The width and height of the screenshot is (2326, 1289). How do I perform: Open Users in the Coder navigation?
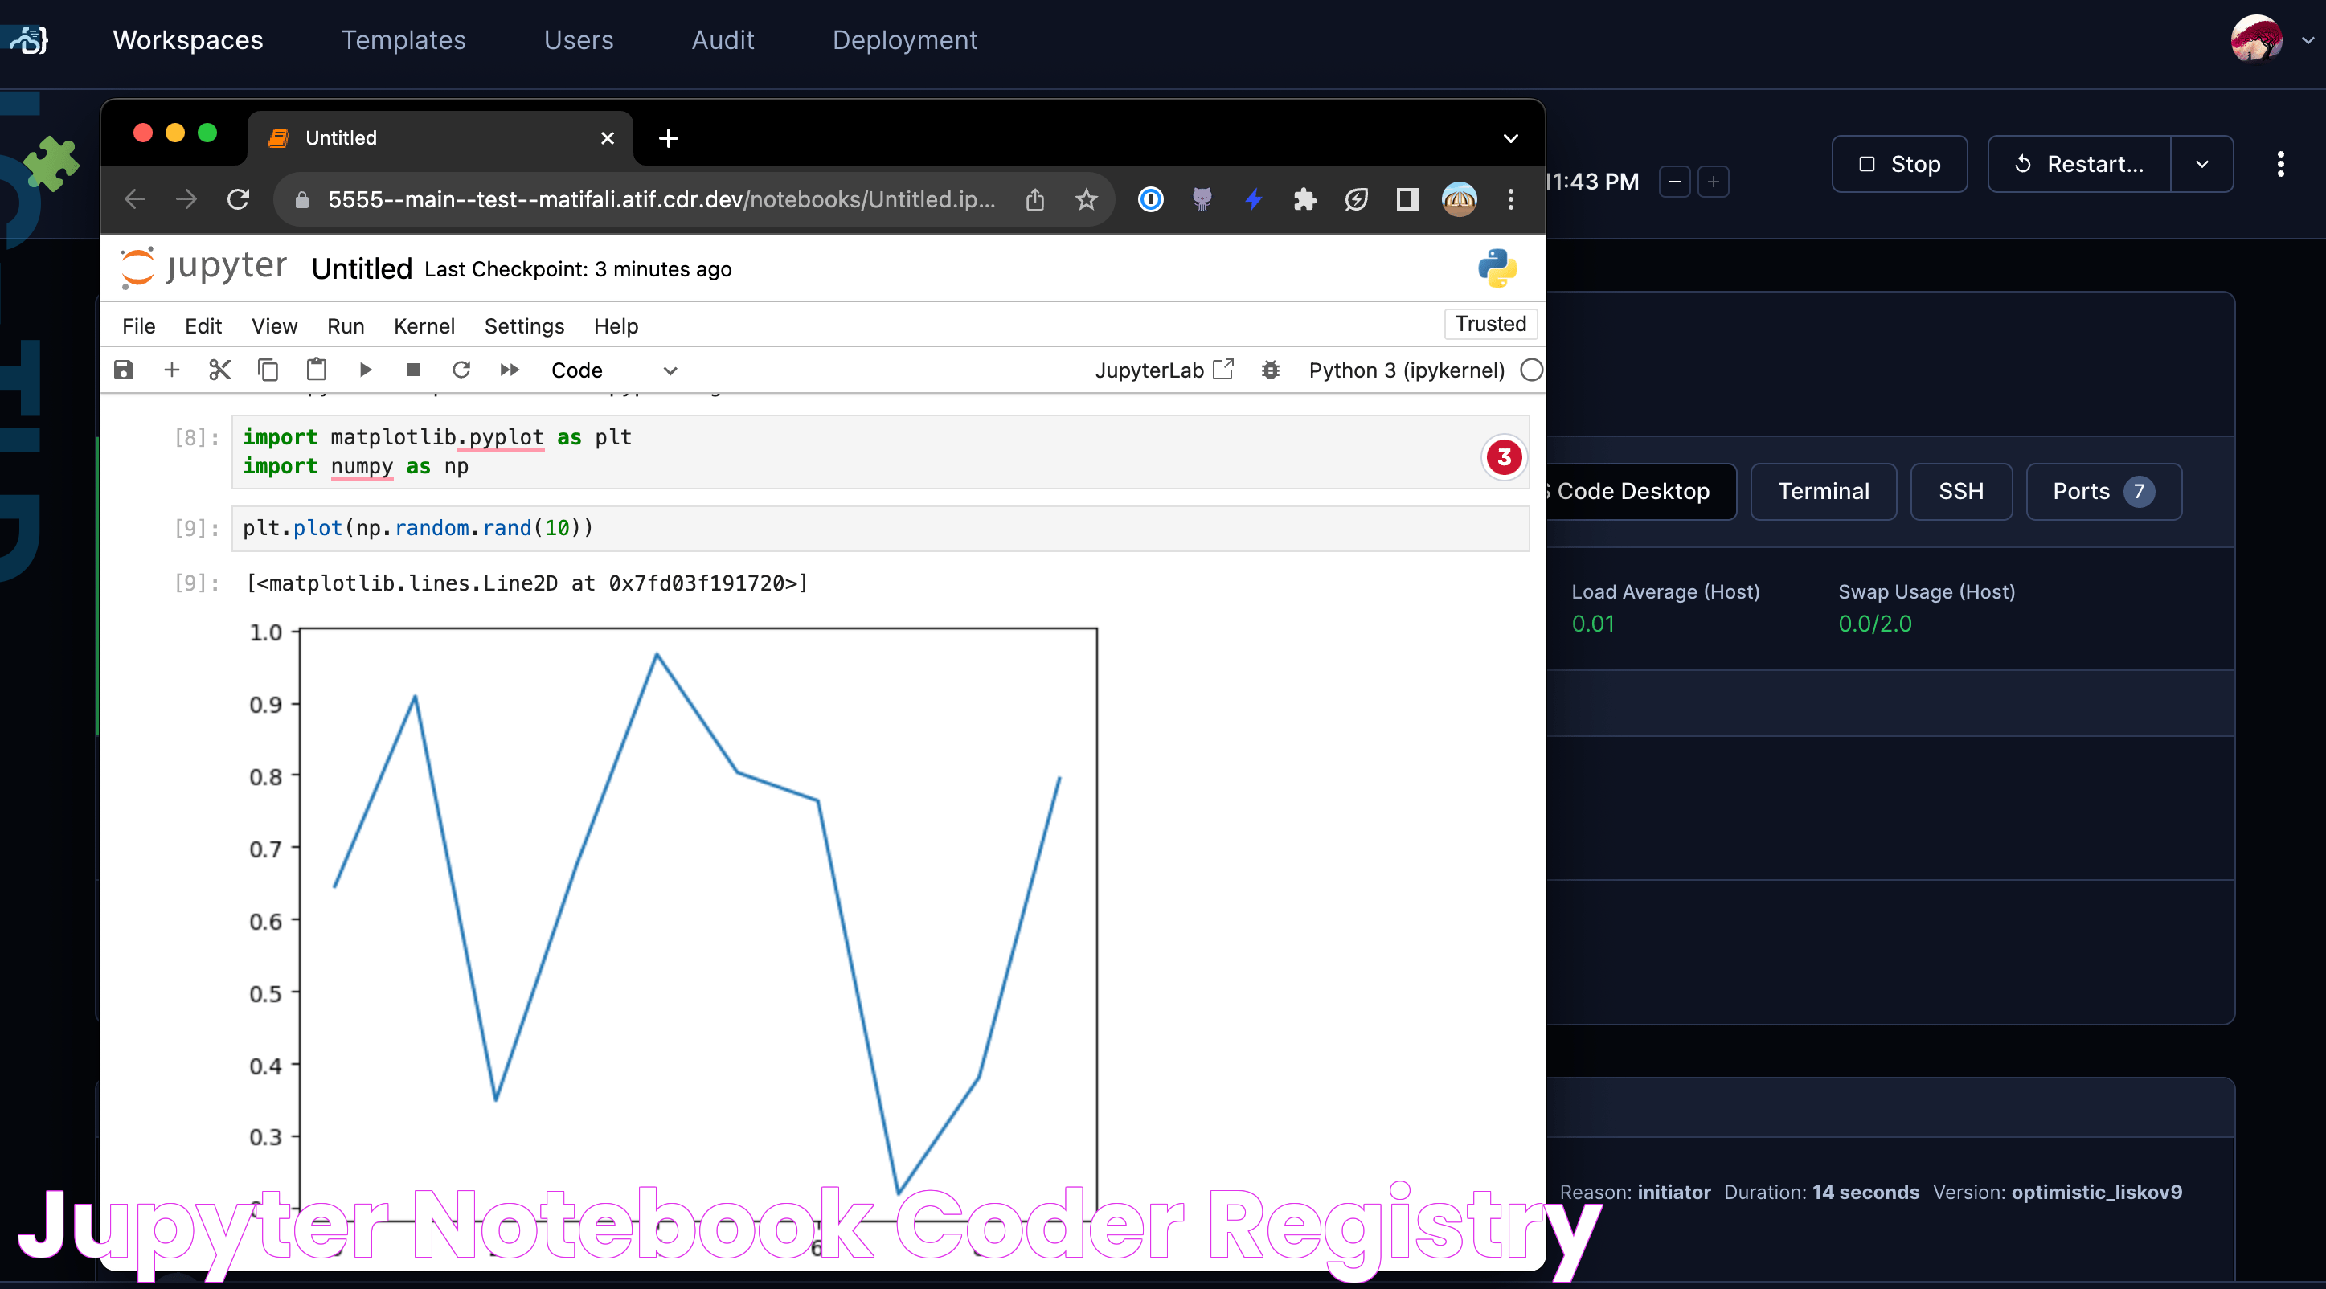pos(579,39)
